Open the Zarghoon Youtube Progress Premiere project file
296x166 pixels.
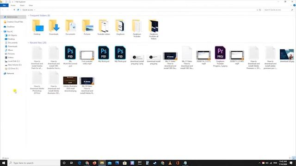click(220, 56)
